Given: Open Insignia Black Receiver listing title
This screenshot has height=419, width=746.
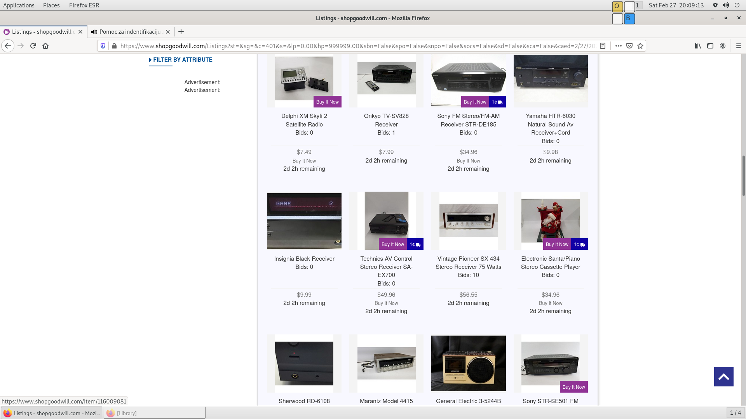Looking at the screenshot, I should tap(304, 259).
